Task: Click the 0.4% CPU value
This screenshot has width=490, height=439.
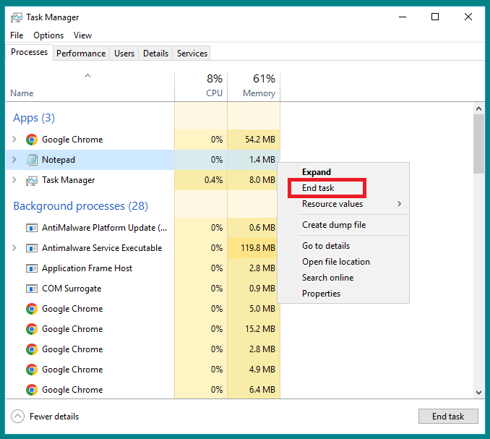Action: pos(213,180)
